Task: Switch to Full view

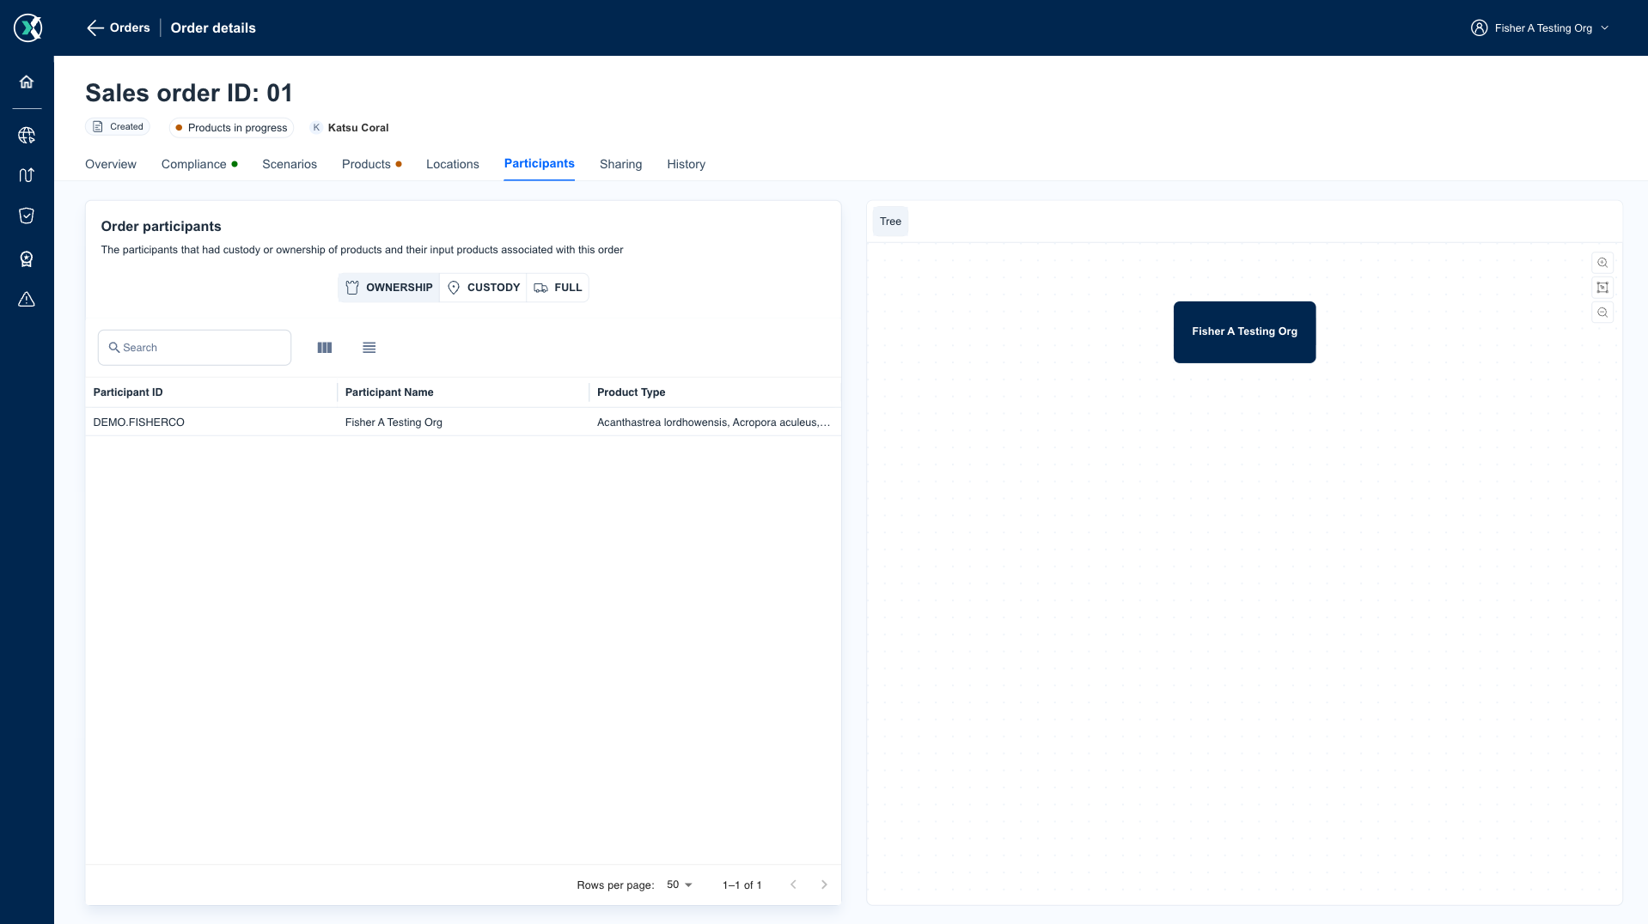Action: (x=558, y=288)
